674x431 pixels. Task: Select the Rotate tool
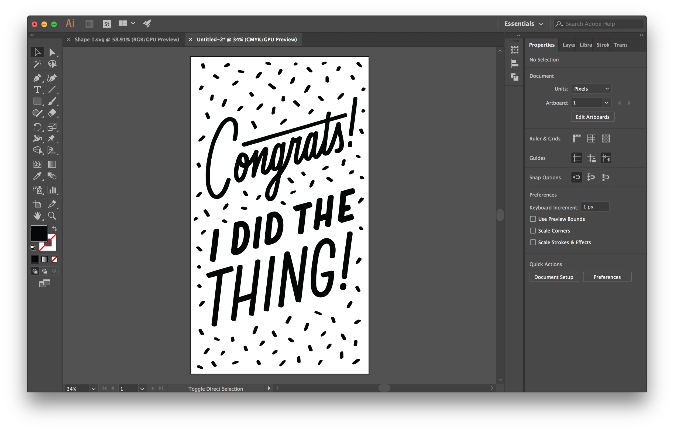37,127
